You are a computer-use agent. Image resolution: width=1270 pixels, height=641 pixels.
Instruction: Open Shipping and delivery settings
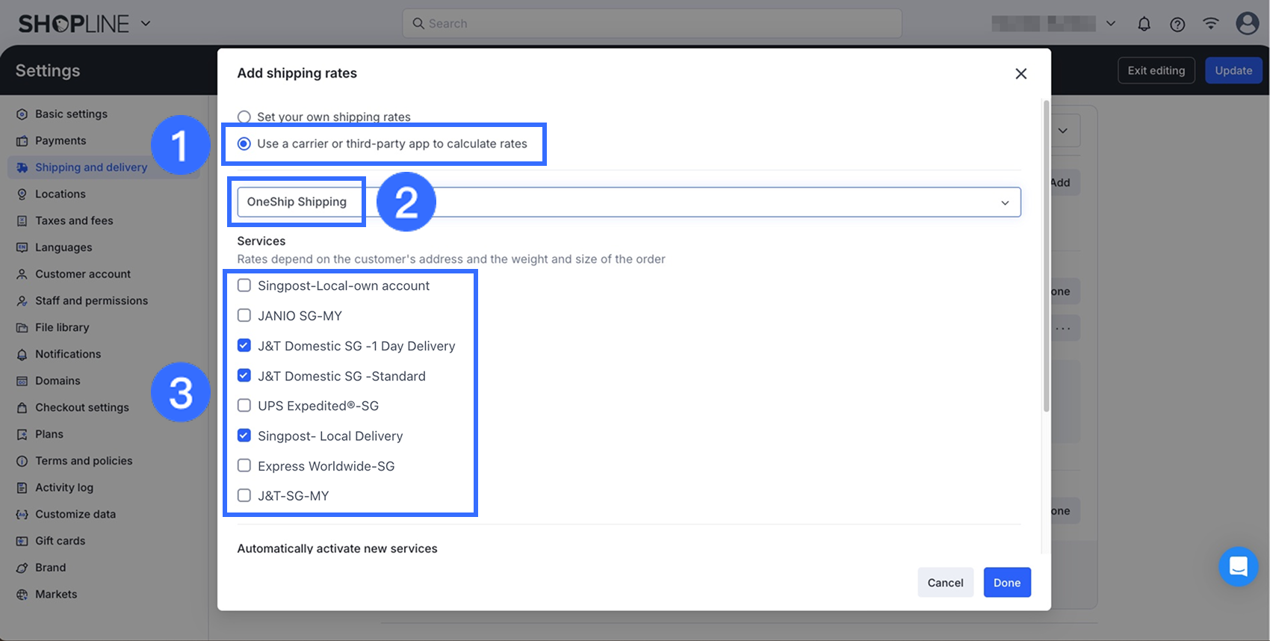coord(91,167)
